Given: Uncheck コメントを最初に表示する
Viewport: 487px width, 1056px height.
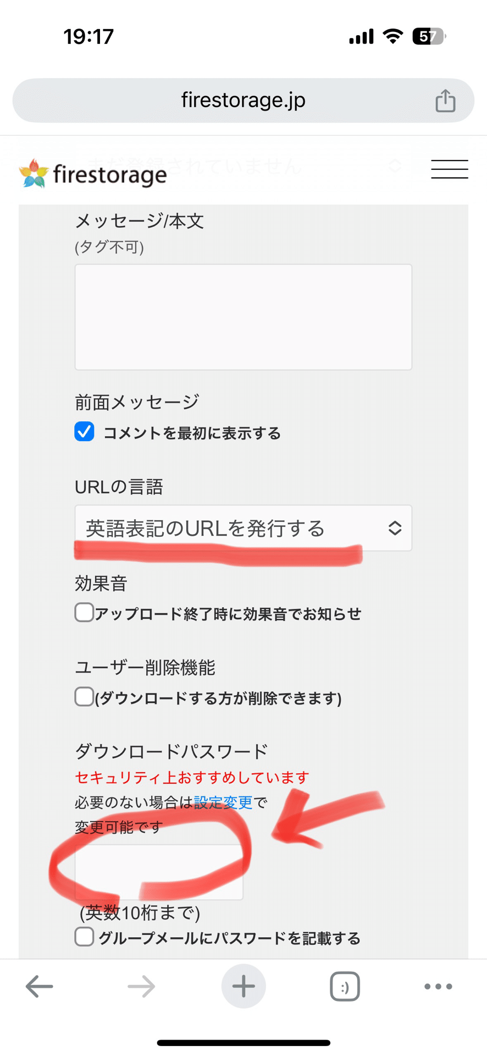Looking at the screenshot, I should click(x=84, y=433).
